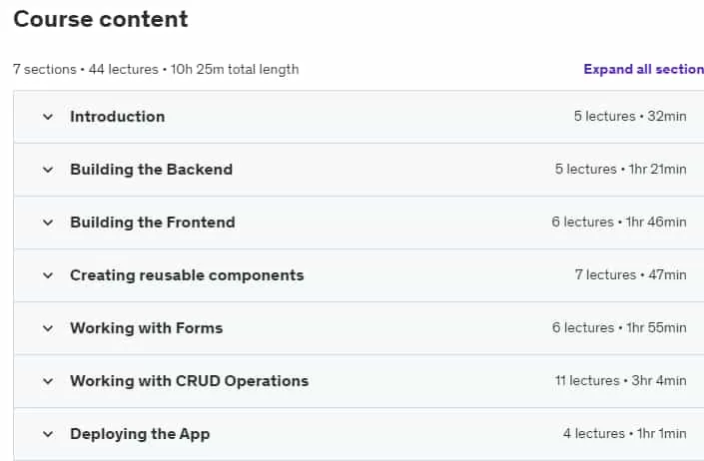Expand Creating reusable components chevron
The height and width of the screenshot is (461, 704).
48,275
